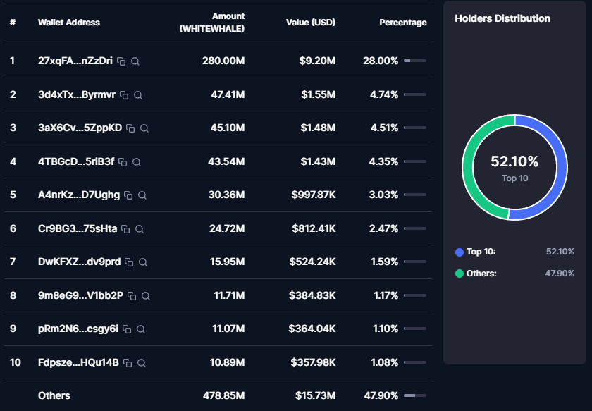Click the Value (USD) column header

click(x=311, y=23)
